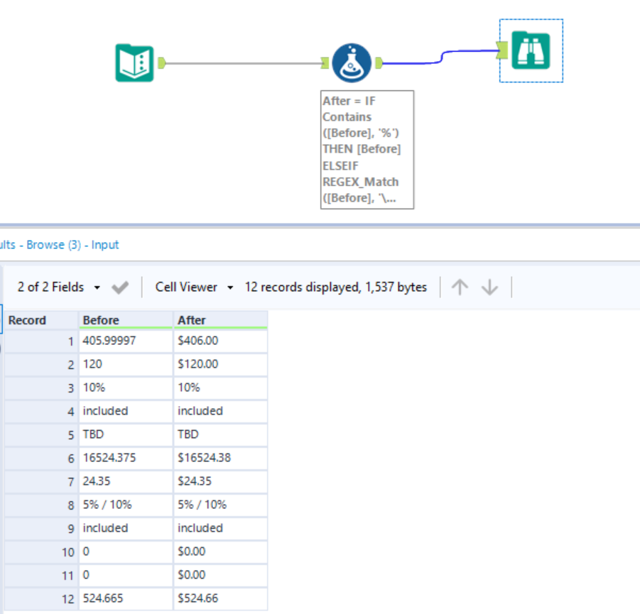
Task: Open the "2 of 2 Fields" dropdown
Action: (58, 287)
